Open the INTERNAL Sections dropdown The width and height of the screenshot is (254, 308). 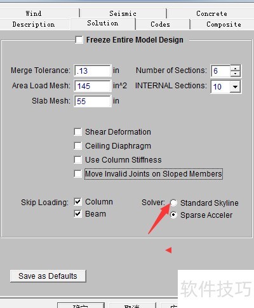point(235,86)
